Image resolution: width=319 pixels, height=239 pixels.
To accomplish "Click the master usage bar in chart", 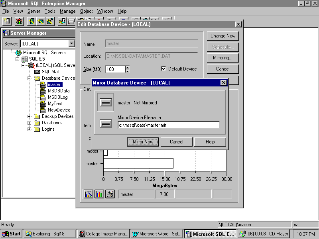I will point(138,163).
